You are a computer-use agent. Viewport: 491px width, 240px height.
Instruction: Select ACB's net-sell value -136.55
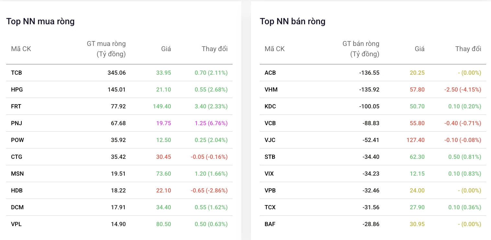369,73
